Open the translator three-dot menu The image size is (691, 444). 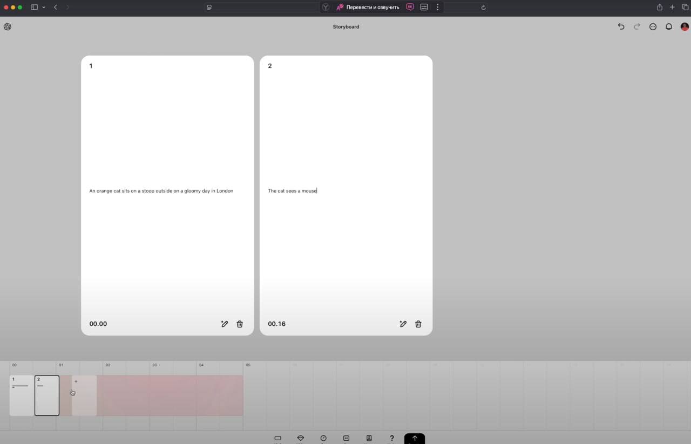(x=437, y=8)
